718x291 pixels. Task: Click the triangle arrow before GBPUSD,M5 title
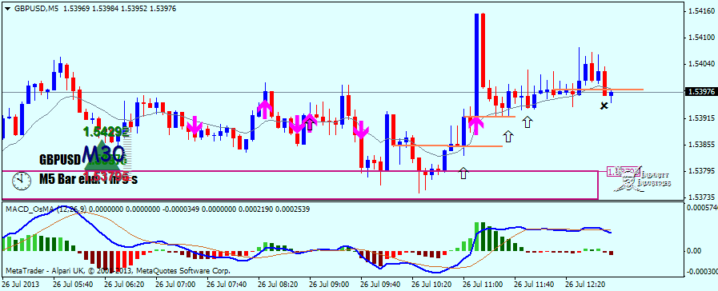point(7,9)
